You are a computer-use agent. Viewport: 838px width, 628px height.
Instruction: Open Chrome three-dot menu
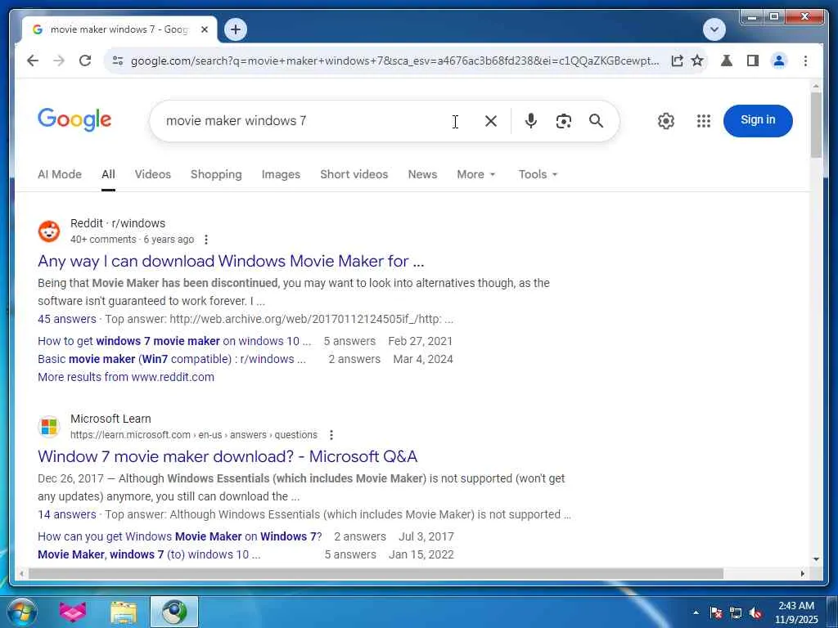[805, 61]
